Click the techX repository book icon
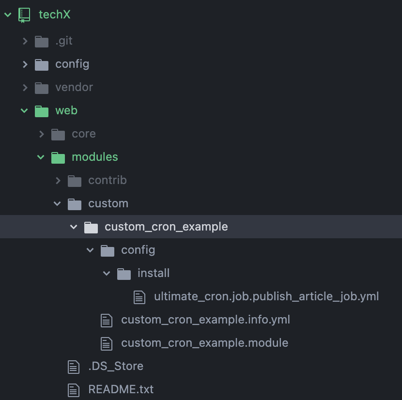Screen dimensions: 402x400 coord(24,15)
